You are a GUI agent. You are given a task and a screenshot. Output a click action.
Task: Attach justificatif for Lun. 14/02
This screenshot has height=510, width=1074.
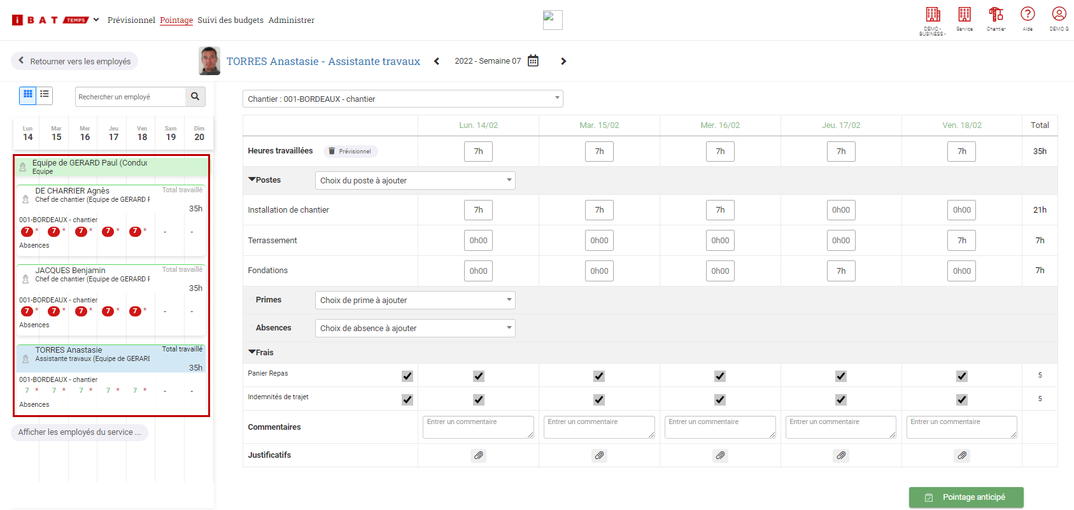point(479,455)
